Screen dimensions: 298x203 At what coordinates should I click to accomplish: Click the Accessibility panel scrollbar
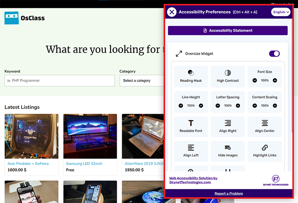(292, 76)
